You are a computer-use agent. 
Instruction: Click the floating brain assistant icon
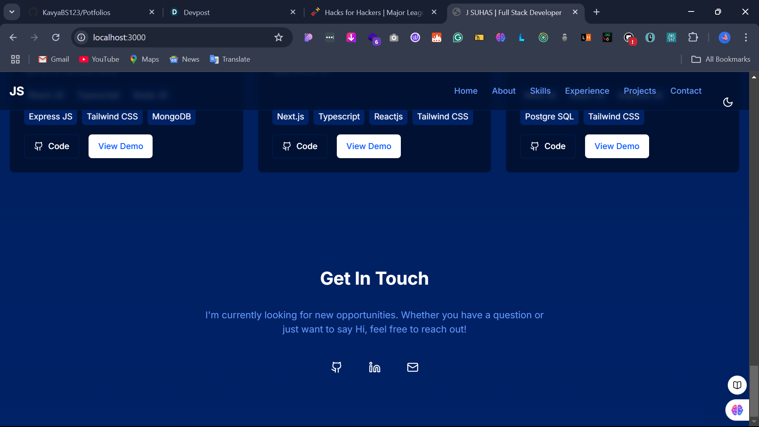point(737,410)
